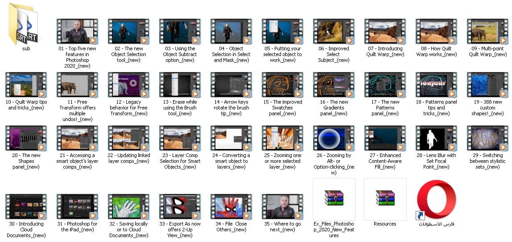Select video 01 Top five new features thumbnail
The image size is (512, 242).
(x=78, y=31)
